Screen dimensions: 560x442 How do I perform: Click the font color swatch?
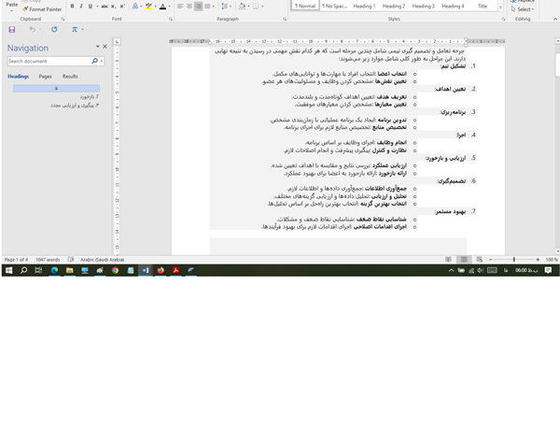point(162,7)
